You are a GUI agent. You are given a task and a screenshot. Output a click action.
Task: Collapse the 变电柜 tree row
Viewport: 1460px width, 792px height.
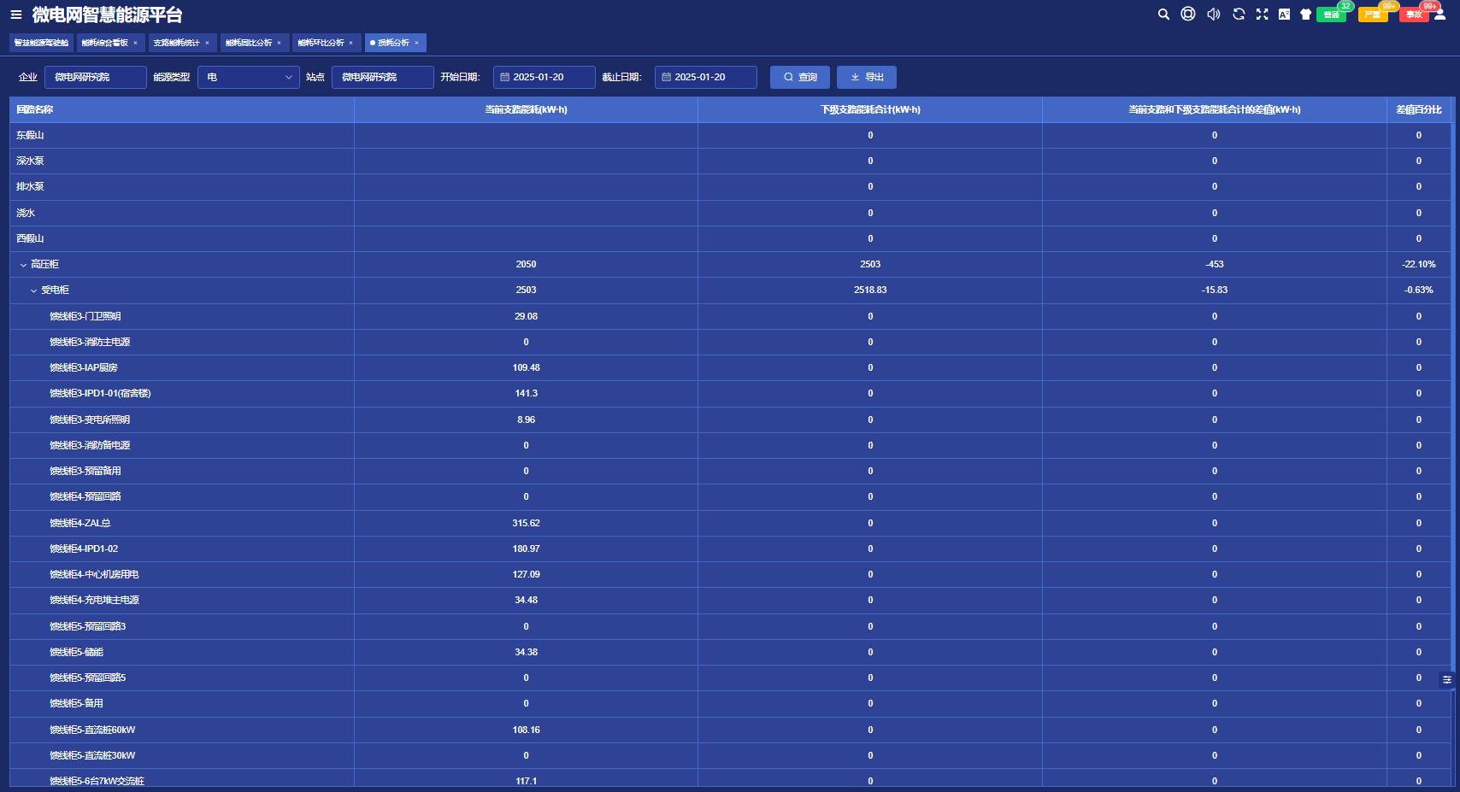[33, 290]
